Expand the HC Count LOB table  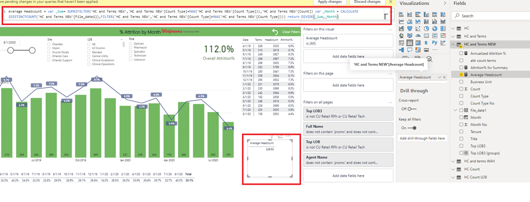454,177
